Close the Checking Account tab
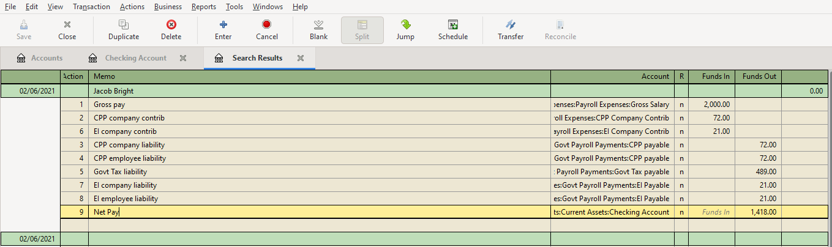Screen dimensions: 832x247 point(183,58)
